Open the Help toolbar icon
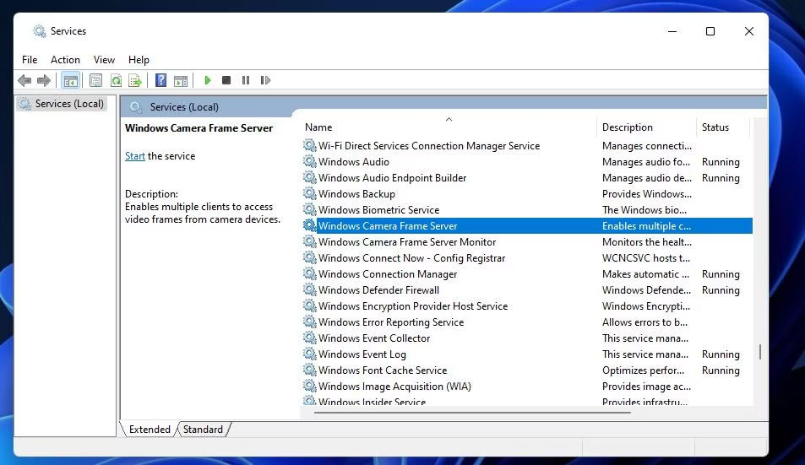Image resolution: width=805 pixels, height=465 pixels. pos(160,80)
